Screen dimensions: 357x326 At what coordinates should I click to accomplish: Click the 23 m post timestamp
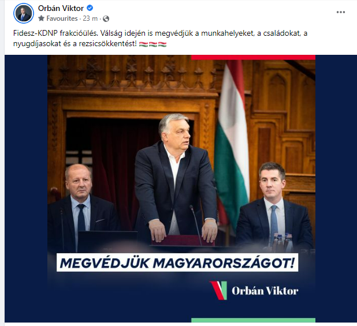coord(90,18)
